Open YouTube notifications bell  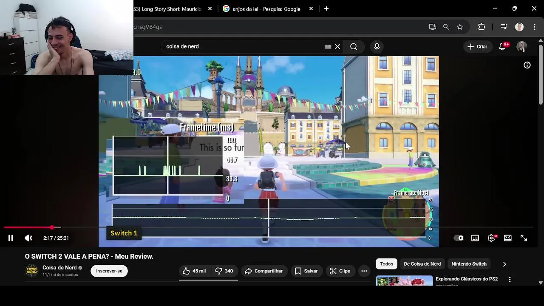click(x=502, y=46)
